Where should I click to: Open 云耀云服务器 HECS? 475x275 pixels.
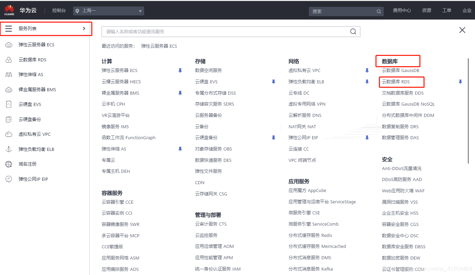pos(121,82)
